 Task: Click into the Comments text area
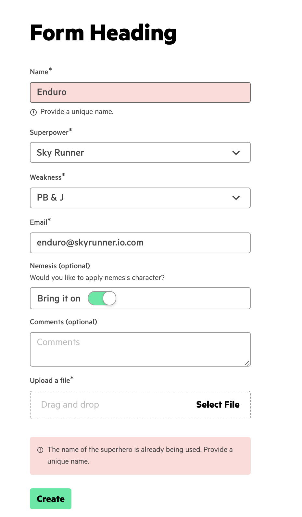click(x=140, y=349)
